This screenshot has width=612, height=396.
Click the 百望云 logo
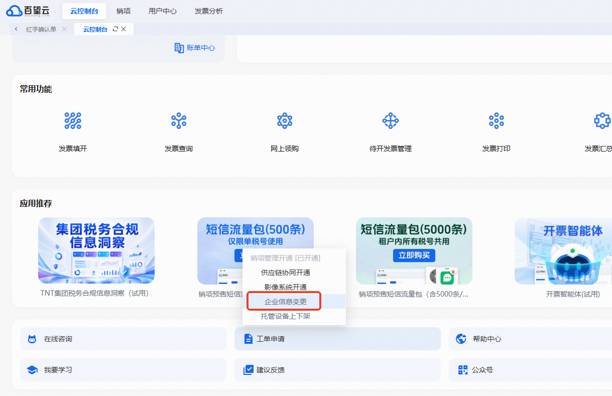pyautogui.click(x=29, y=11)
